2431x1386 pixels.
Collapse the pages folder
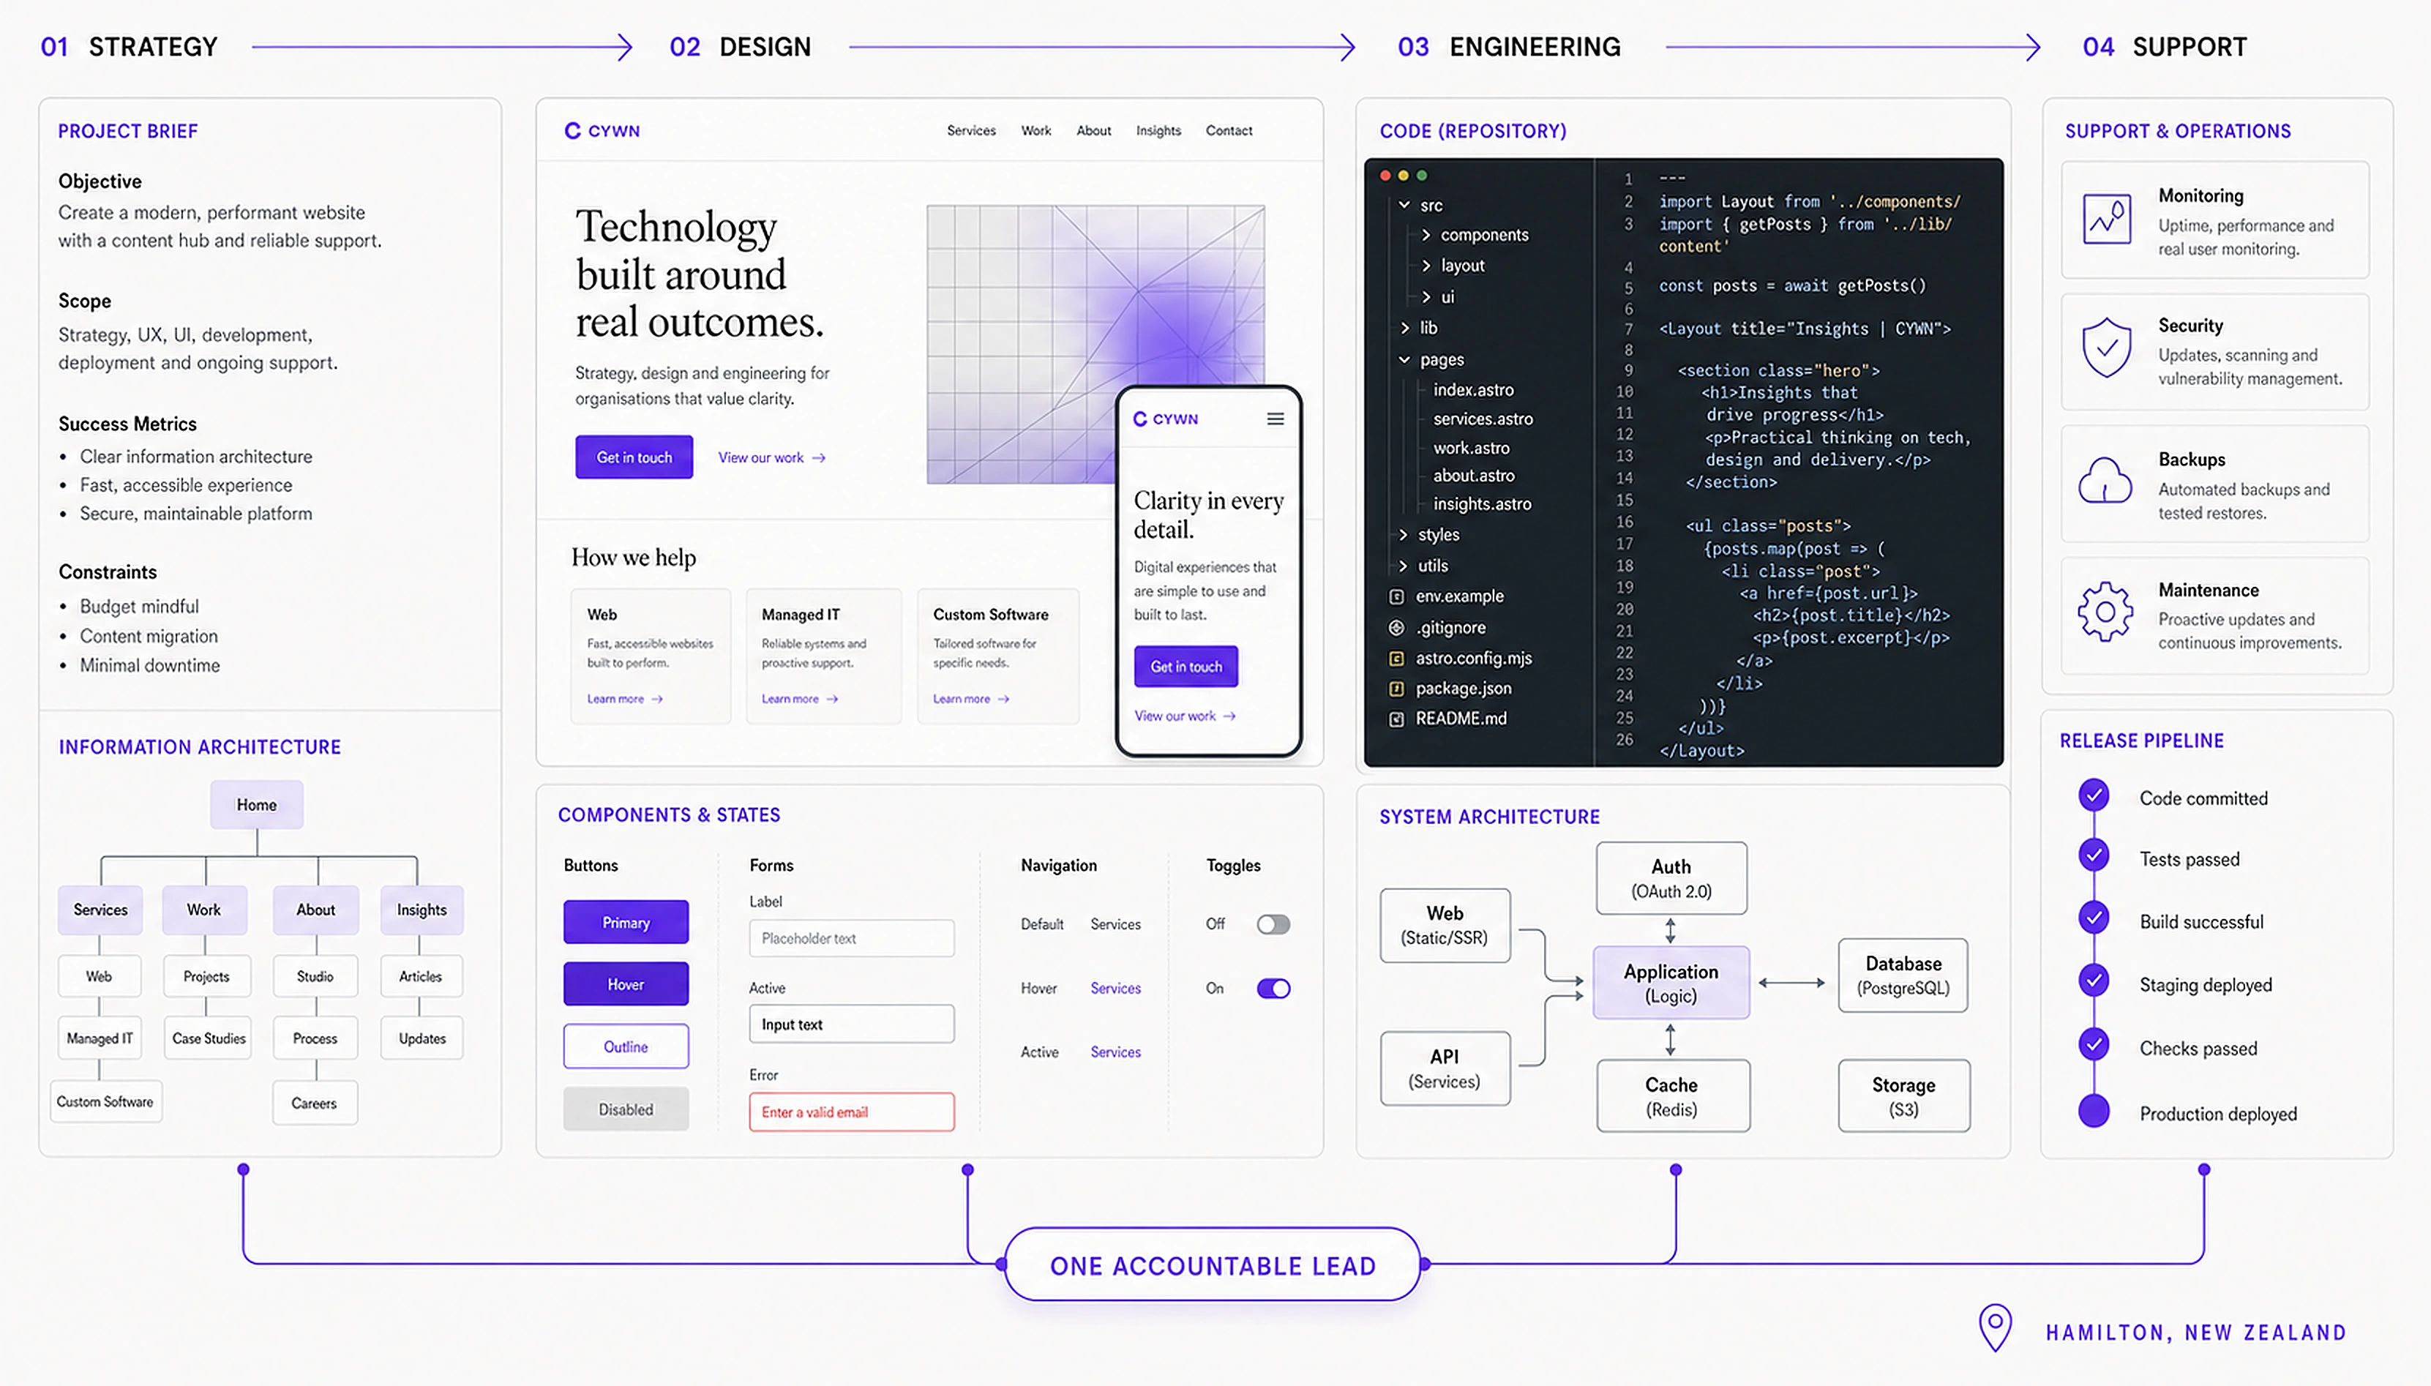point(1404,360)
